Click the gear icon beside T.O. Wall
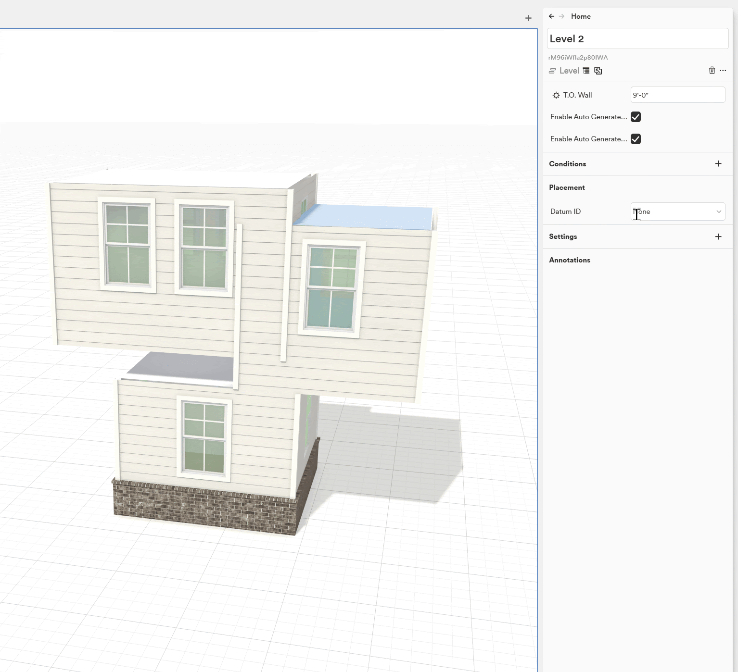 (556, 95)
